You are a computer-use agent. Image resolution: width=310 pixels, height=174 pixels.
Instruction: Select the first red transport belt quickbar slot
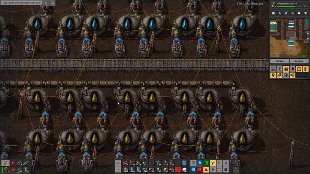tap(125, 163)
